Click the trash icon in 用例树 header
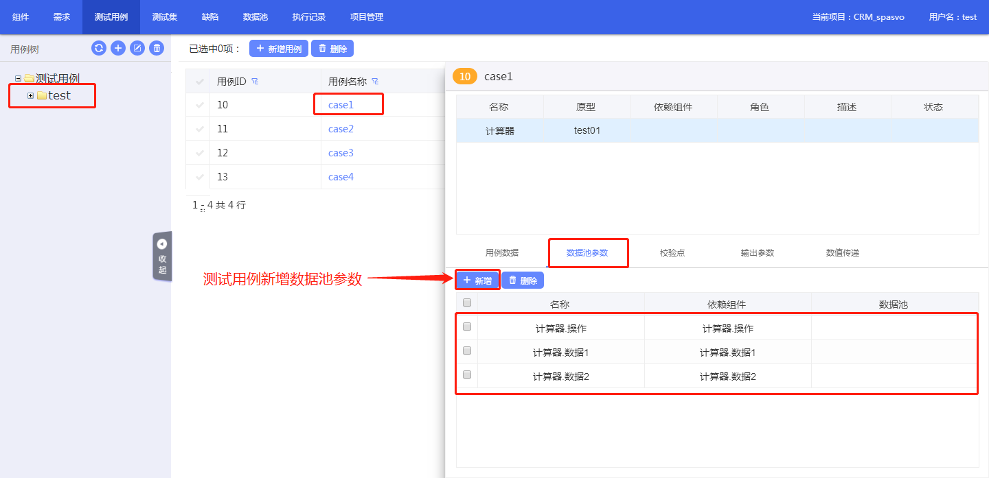 pyautogui.click(x=157, y=48)
